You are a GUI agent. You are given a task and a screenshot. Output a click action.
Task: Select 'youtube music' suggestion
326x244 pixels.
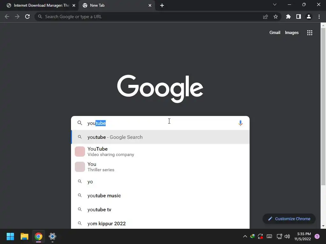click(x=160, y=196)
